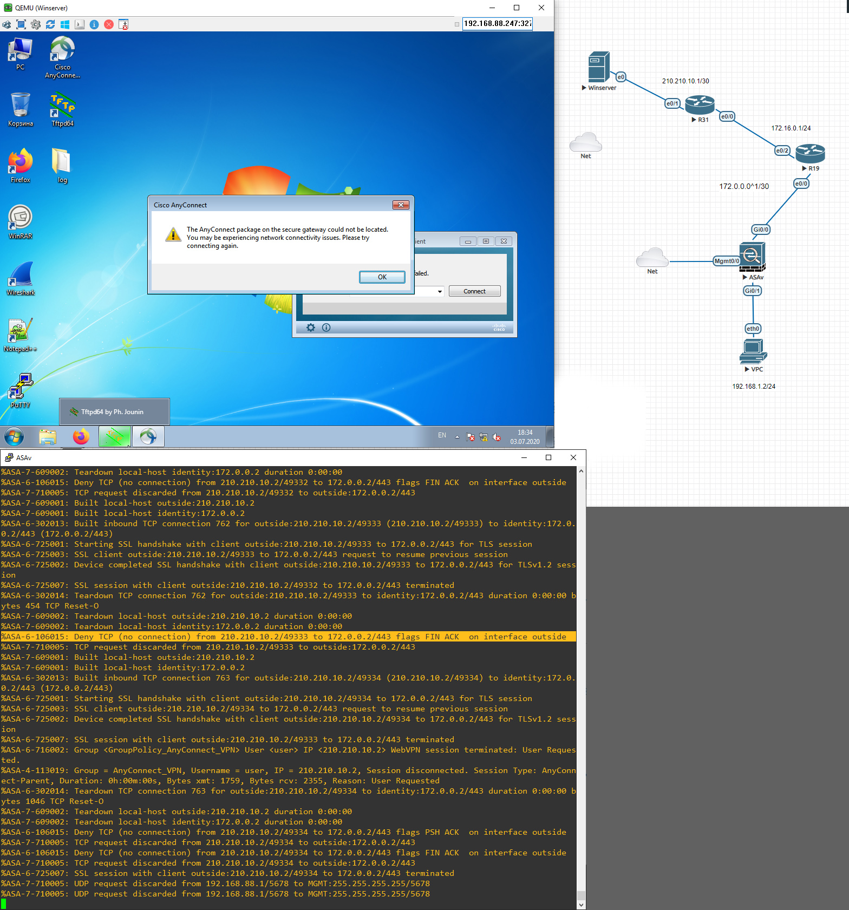This screenshot has height=910, width=849.
Task: Click the Cisco AnyConnect taskbar button
Action: pos(148,436)
